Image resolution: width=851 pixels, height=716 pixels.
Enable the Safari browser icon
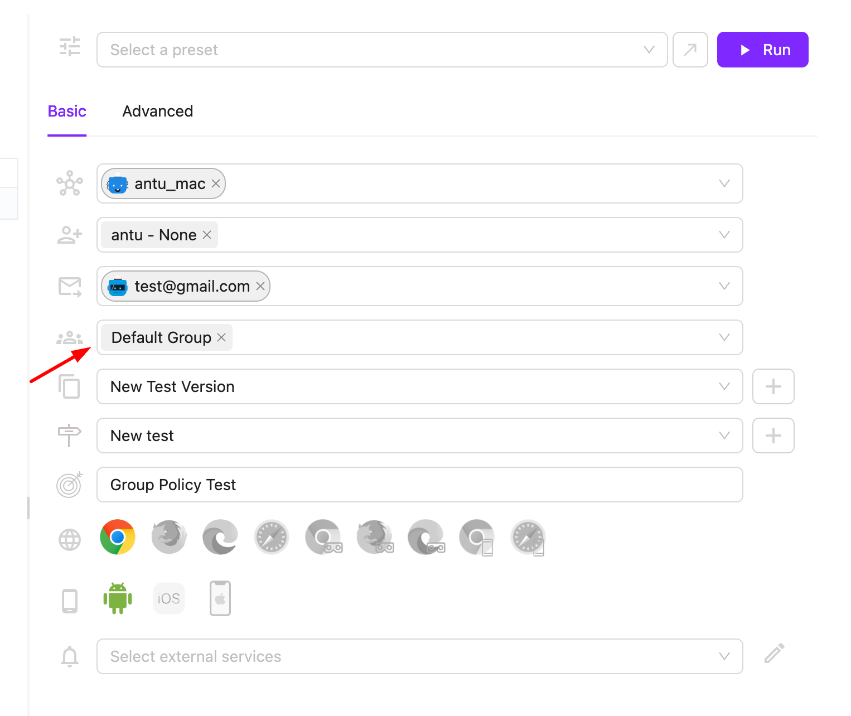272,537
